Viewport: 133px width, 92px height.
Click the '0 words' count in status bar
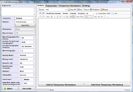click(x=127, y=90)
